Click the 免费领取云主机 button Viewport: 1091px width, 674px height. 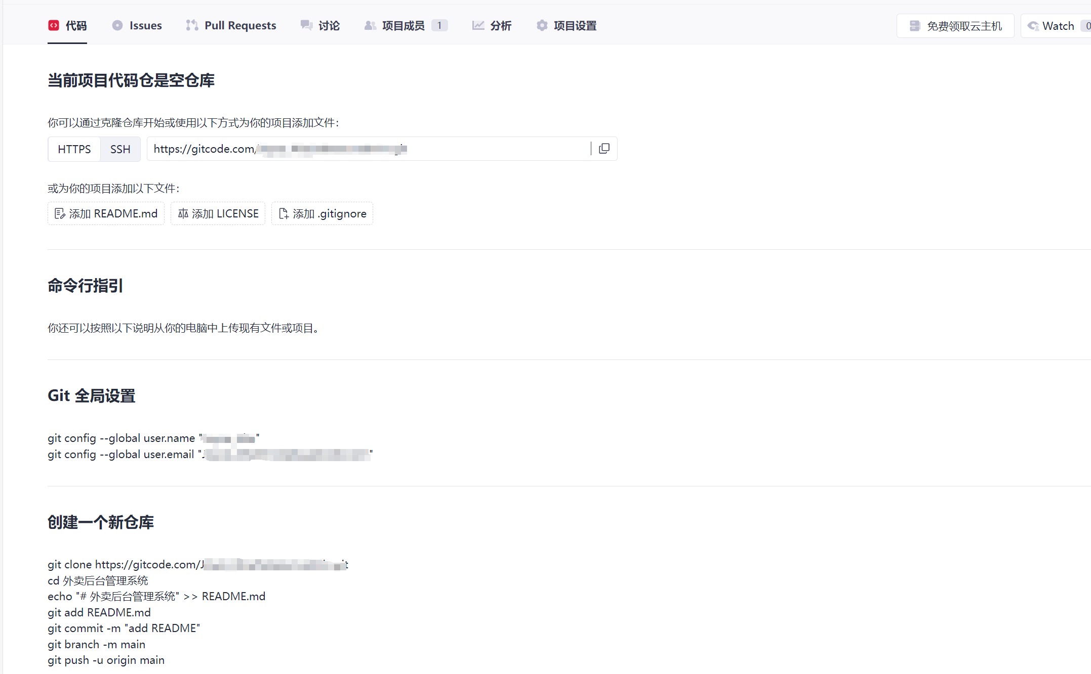pos(955,25)
